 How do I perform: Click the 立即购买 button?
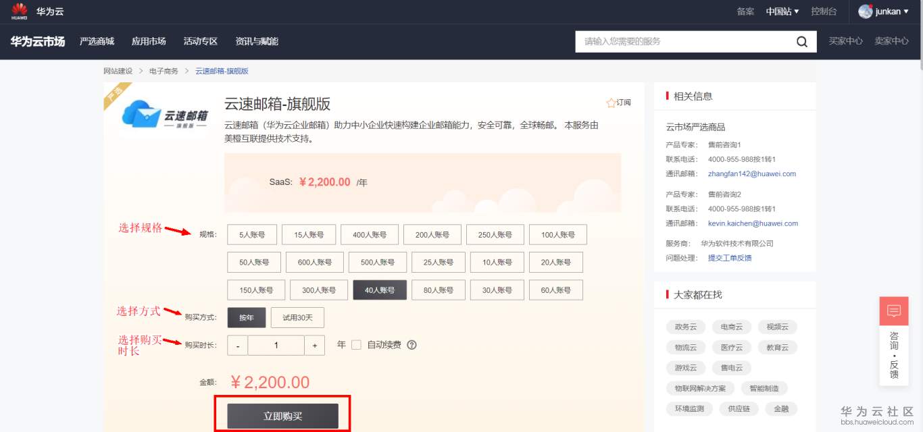pyautogui.click(x=282, y=416)
